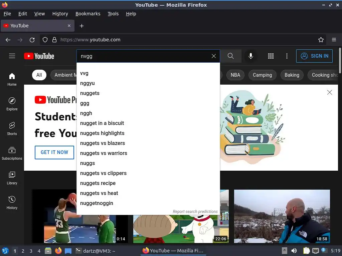This screenshot has width=342, height=256.
Task: Open Library in the sidebar
Action: pyautogui.click(x=12, y=178)
